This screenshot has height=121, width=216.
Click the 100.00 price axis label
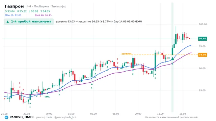pos(203,24)
